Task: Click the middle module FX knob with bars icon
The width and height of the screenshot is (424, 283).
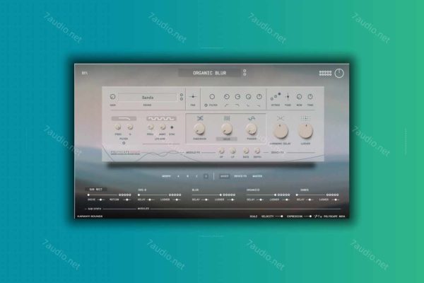Action: [x=227, y=129]
